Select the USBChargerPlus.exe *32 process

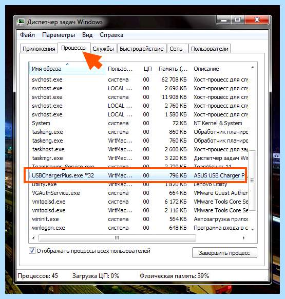point(139,175)
